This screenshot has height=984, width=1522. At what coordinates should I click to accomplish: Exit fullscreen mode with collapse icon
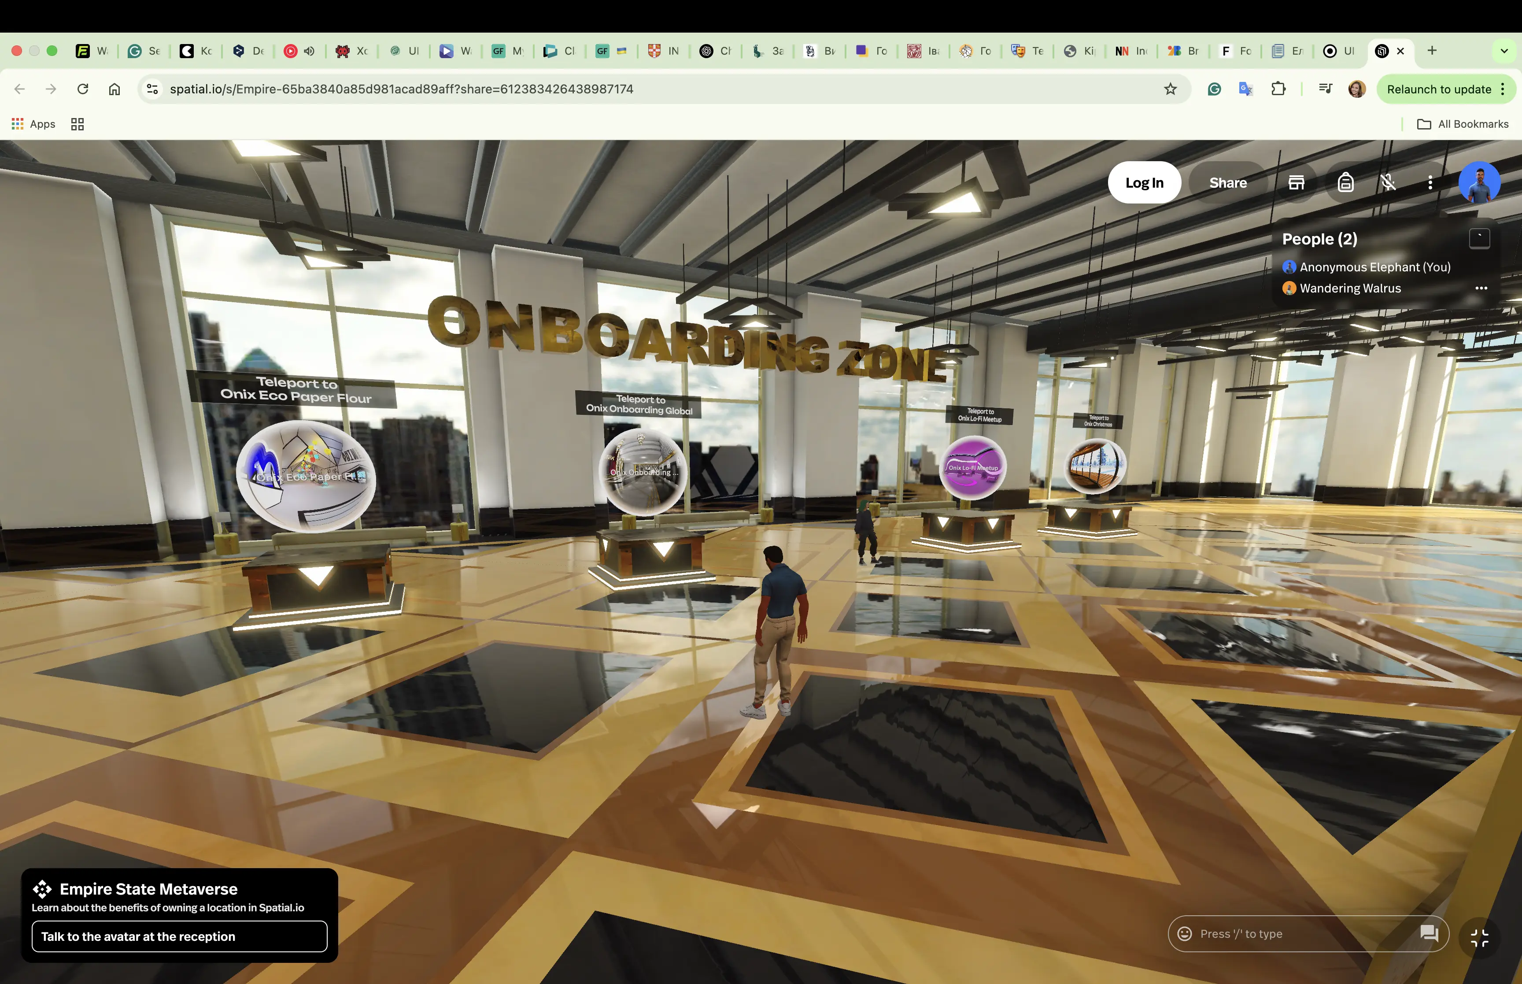point(1479,937)
